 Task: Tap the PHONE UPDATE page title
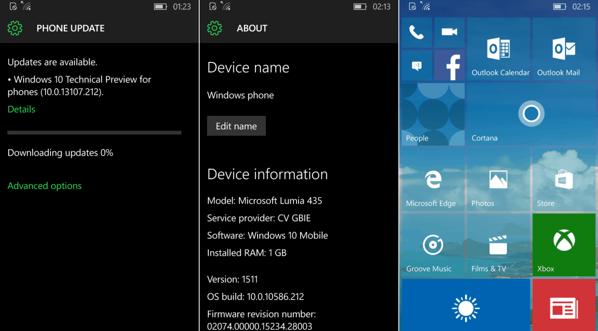point(70,28)
